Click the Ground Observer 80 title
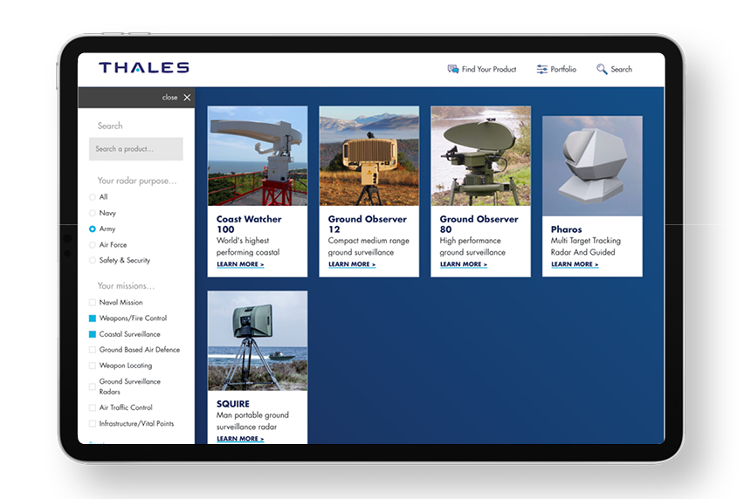The height and width of the screenshot is (499, 744). [479, 224]
